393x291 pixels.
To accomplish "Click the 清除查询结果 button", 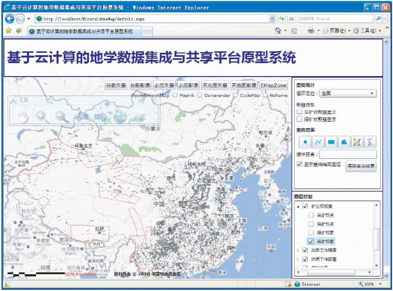I will [361, 167].
